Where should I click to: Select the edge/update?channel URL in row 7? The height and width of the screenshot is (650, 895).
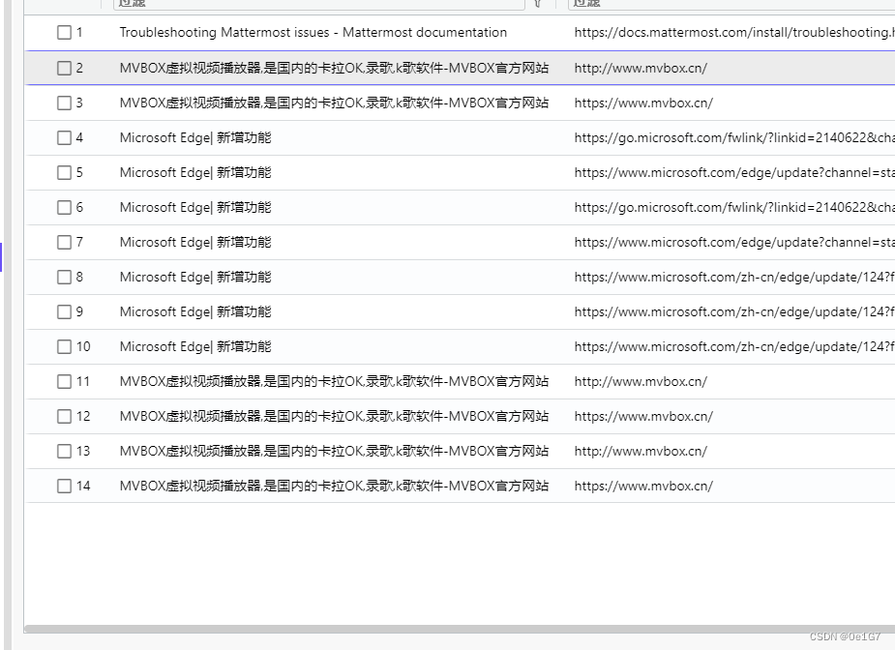click(734, 243)
